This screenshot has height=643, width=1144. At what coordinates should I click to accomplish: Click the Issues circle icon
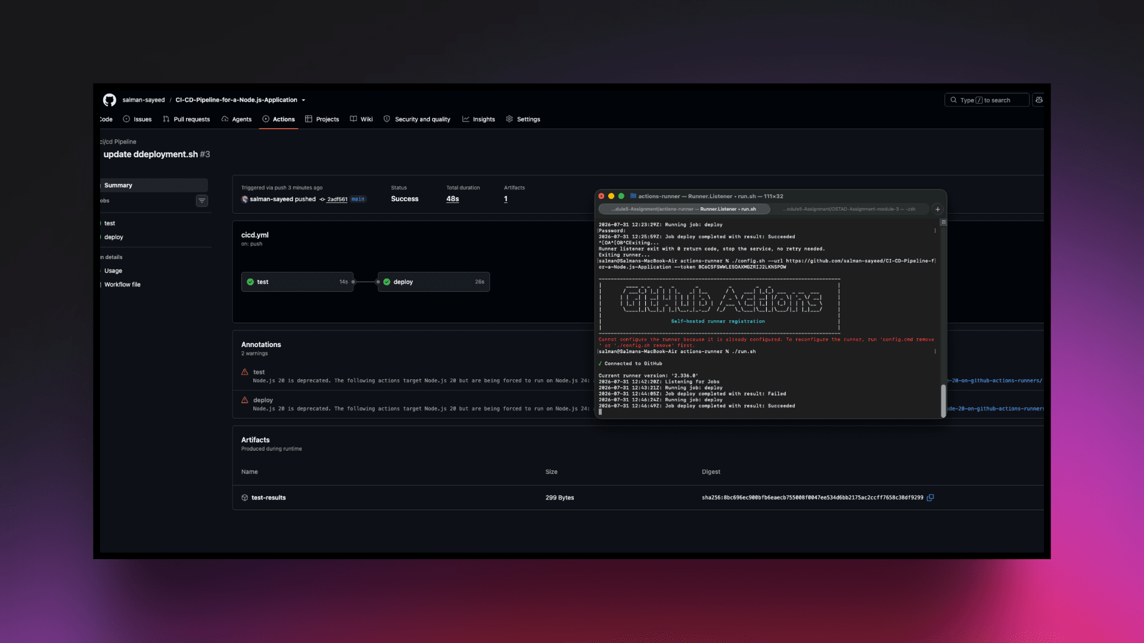tap(126, 119)
